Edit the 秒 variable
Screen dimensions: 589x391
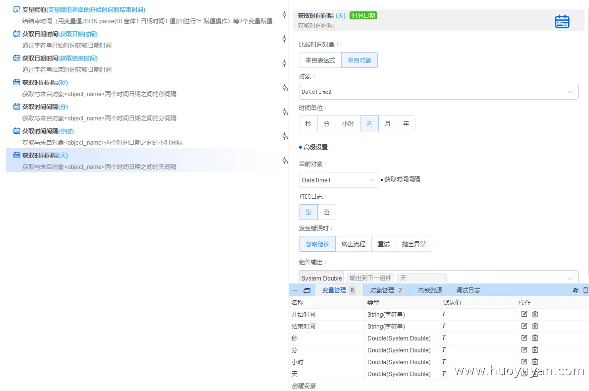pos(524,338)
